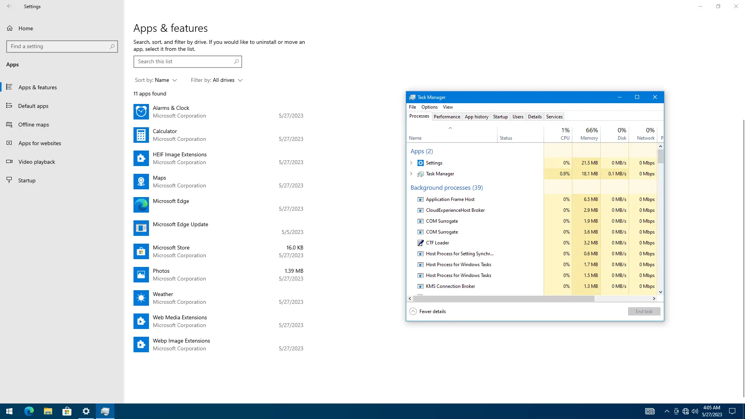This screenshot has width=745, height=419.
Task: Expand the Task Manager process entry
Action: (411, 174)
